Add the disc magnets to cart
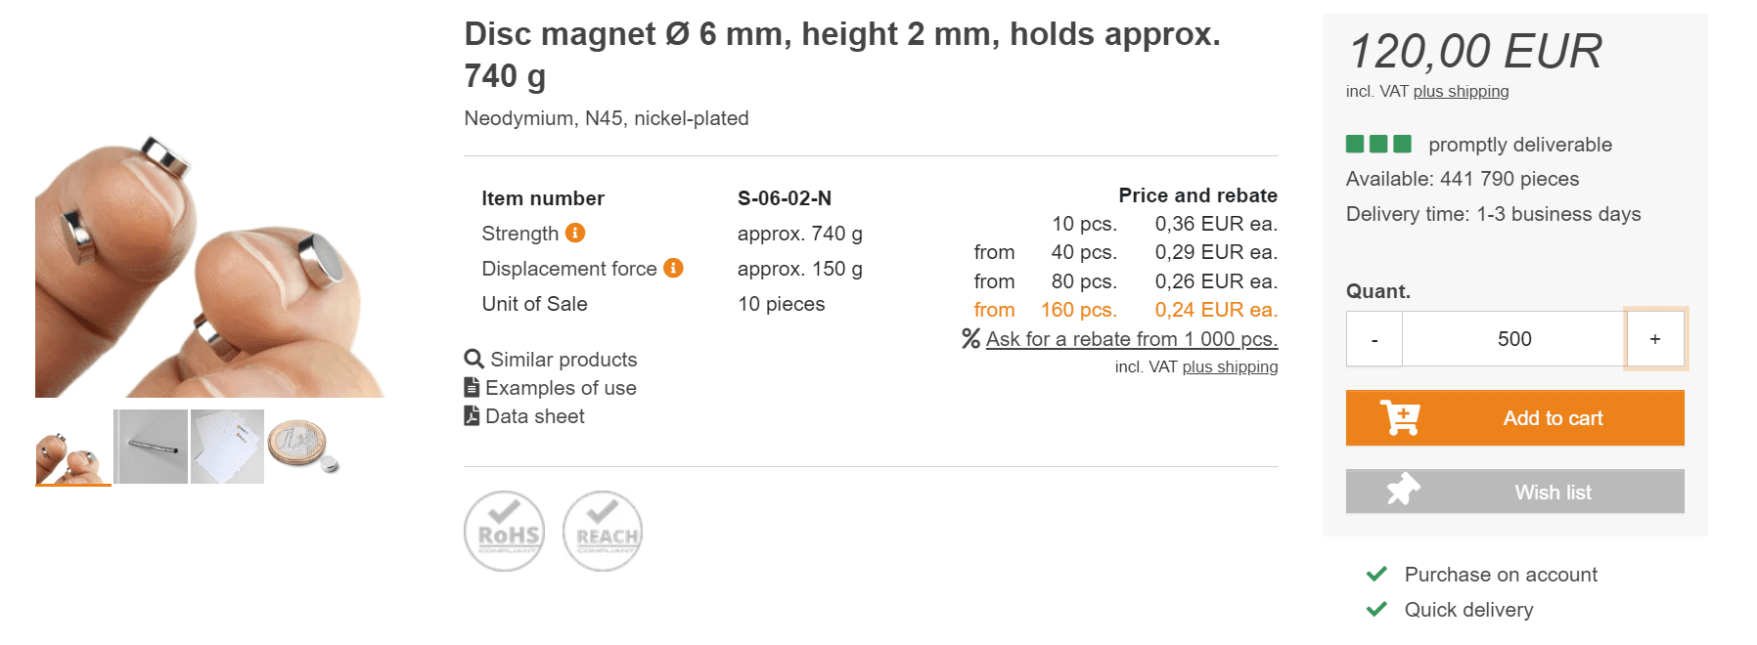Image resolution: width=1757 pixels, height=645 pixels. click(x=1514, y=418)
